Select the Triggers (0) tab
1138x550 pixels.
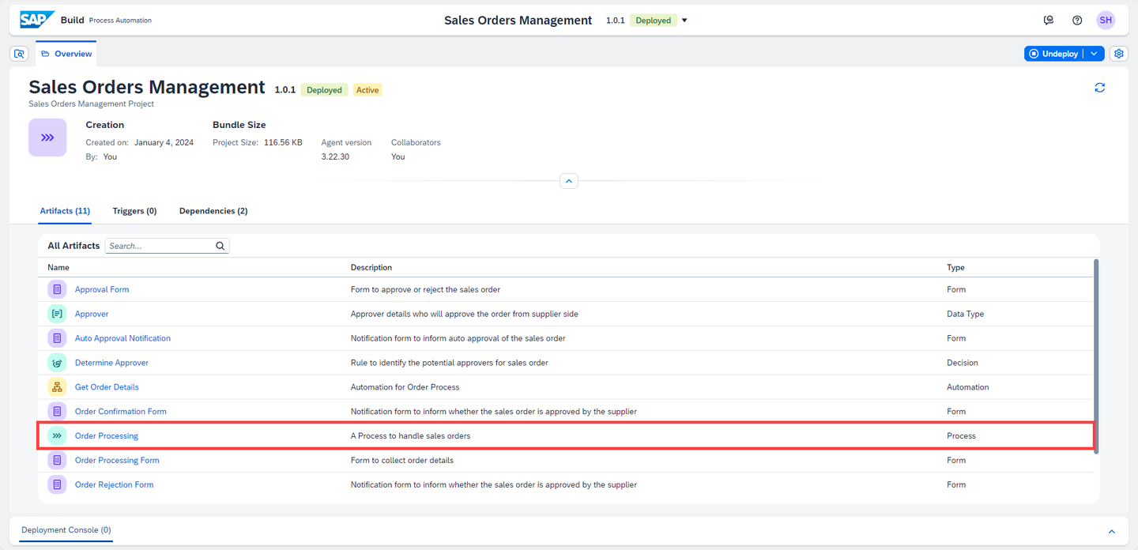point(134,211)
